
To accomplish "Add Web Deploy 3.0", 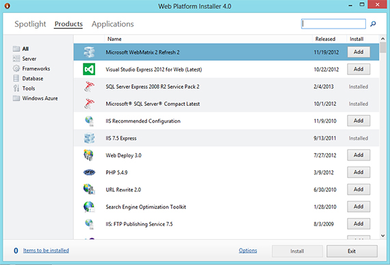I will [359, 155].
